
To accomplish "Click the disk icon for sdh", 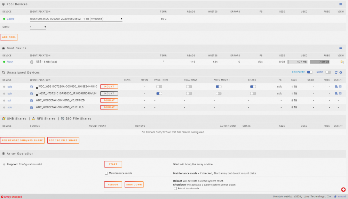I will point(31,94).
